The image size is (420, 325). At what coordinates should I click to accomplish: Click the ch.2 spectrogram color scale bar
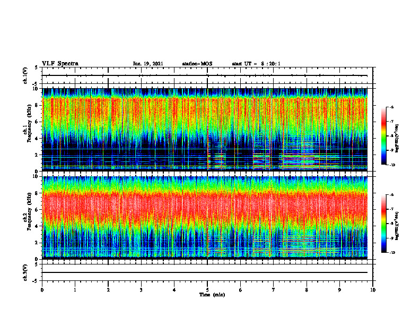point(384,224)
